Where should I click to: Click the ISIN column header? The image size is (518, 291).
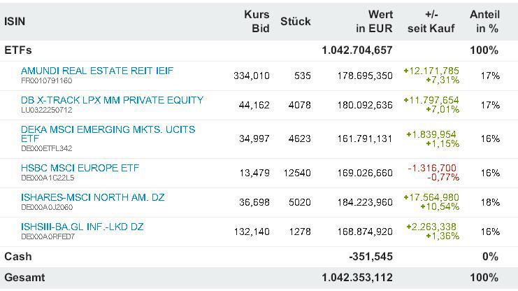click(15, 21)
